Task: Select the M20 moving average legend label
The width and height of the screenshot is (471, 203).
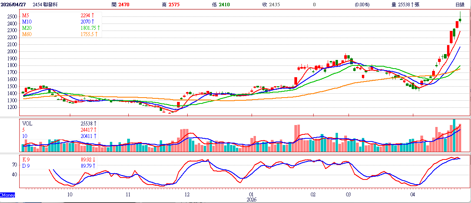Action: click(x=27, y=28)
